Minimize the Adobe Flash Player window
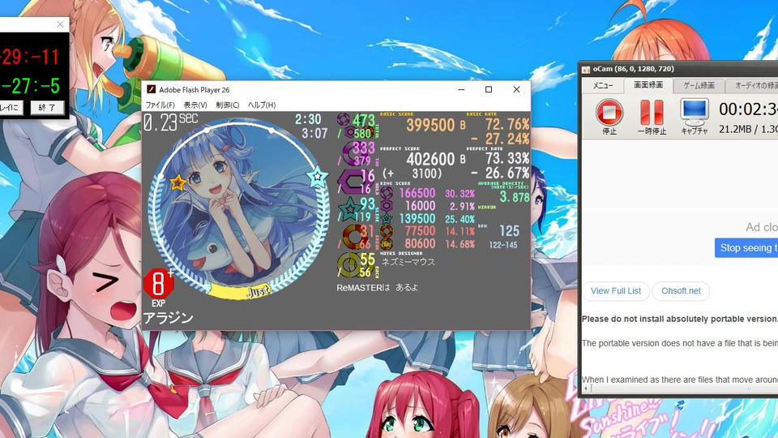 coord(461,89)
